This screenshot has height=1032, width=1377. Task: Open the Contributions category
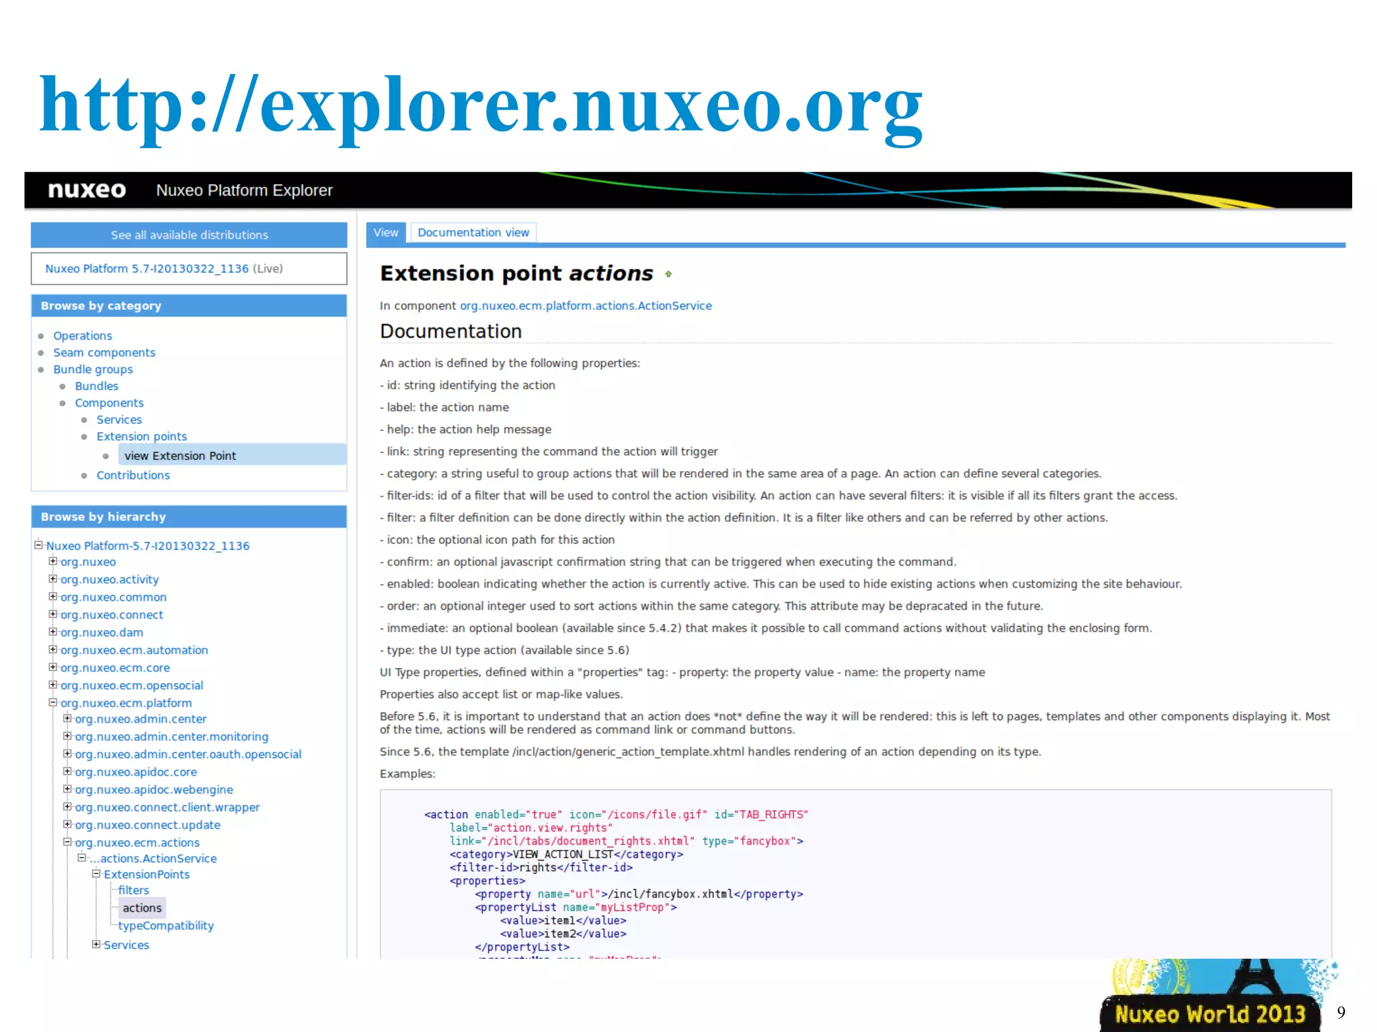[x=133, y=475]
